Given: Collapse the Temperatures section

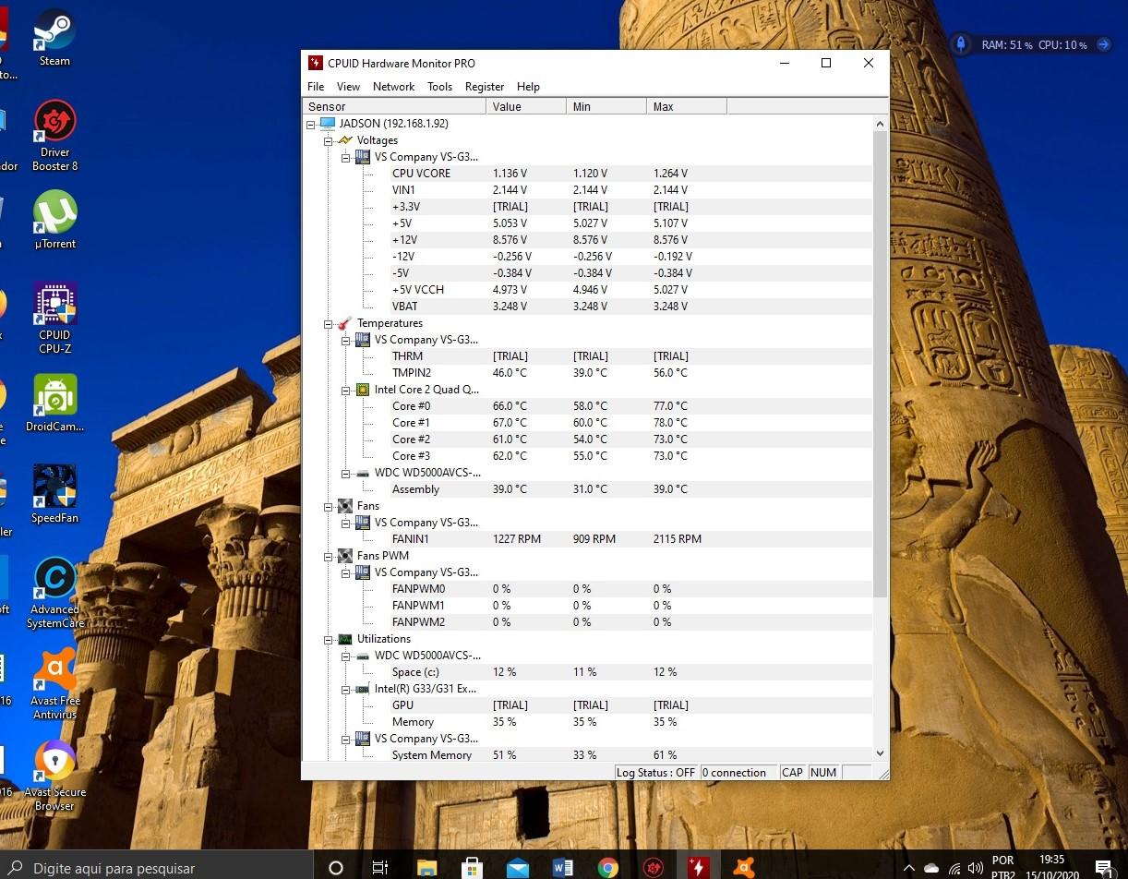Looking at the screenshot, I should coord(328,323).
